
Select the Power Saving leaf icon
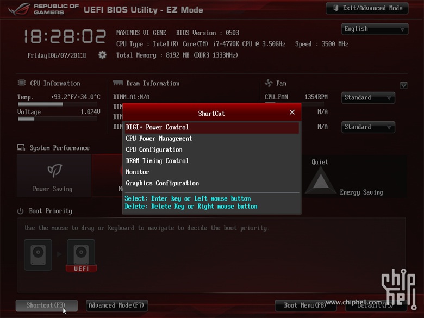[54, 170]
